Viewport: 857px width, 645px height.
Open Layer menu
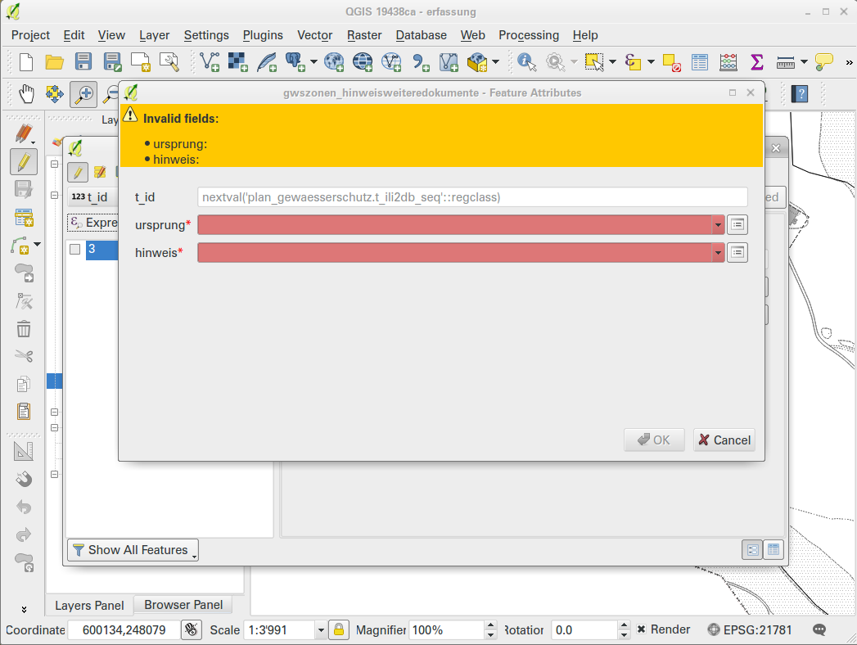click(154, 35)
